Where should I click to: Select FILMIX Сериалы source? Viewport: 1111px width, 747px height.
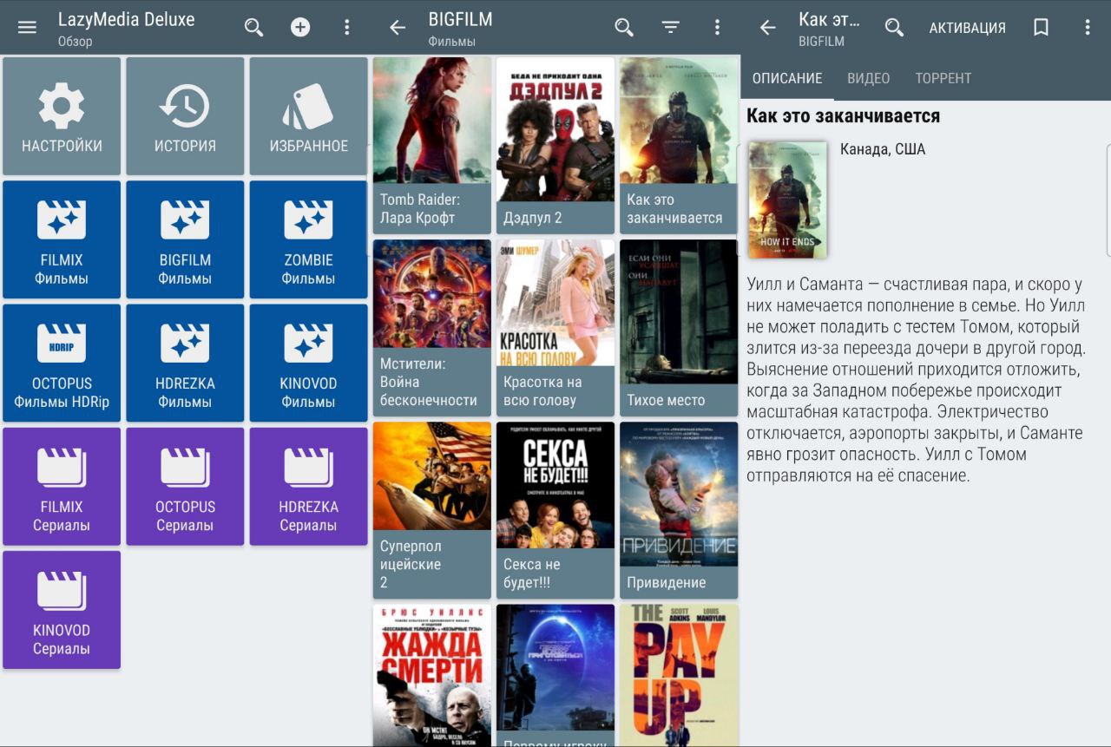tap(62, 486)
